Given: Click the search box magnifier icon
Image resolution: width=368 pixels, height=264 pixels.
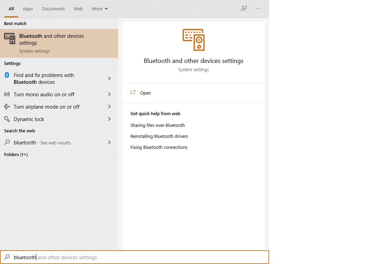Looking at the screenshot, I should point(7,257).
